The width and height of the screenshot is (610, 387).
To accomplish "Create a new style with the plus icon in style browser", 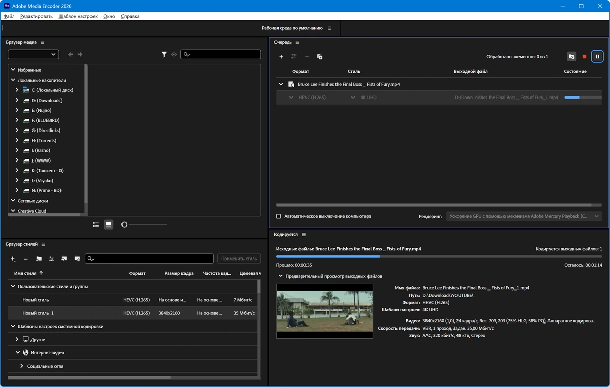I will click(13, 259).
